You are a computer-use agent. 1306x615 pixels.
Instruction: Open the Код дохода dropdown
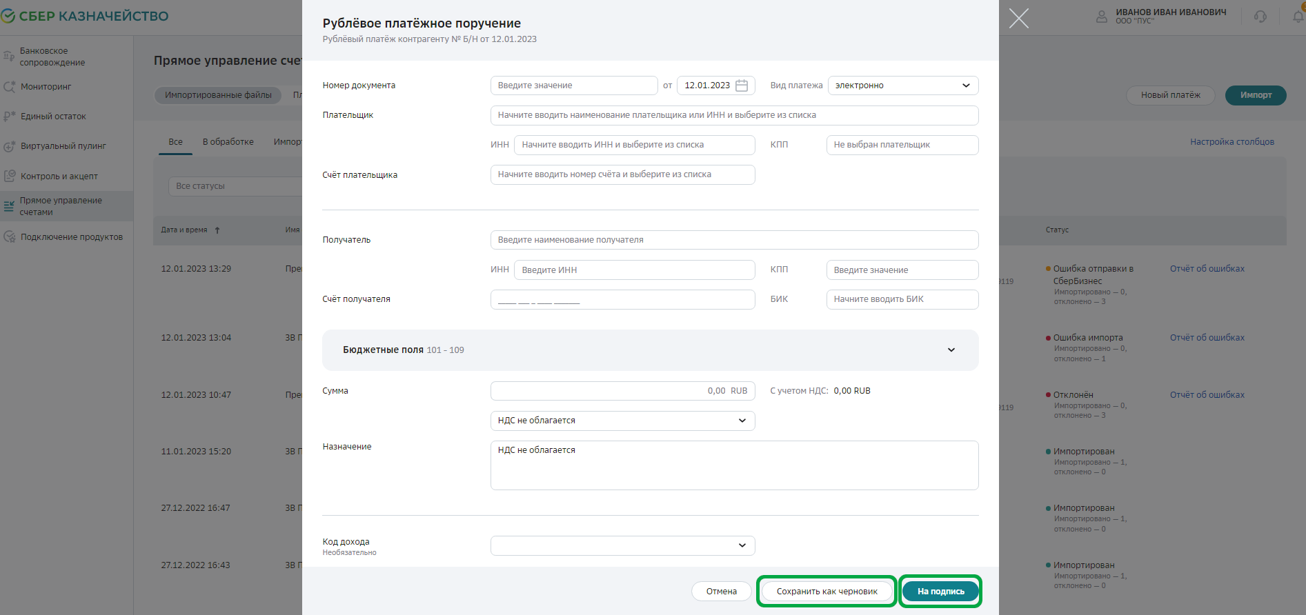(622, 545)
